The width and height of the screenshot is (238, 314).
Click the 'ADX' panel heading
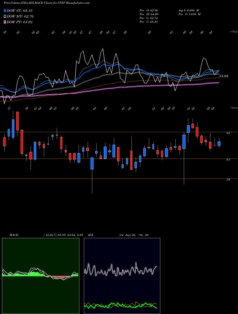tap(90, 235)
